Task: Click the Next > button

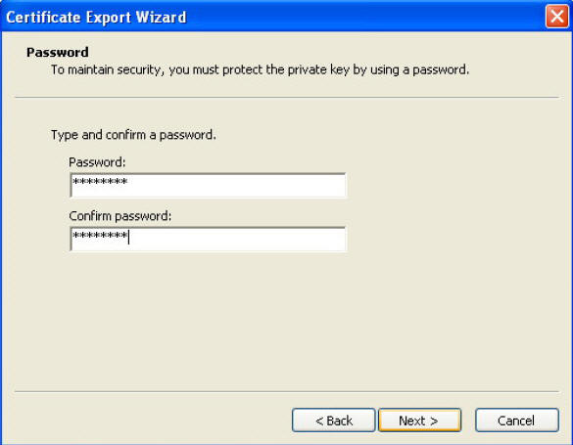Action: 419,421
